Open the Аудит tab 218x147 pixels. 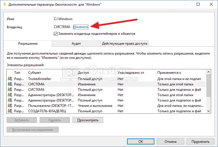click(76, 44)
